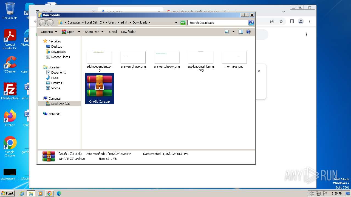Click the Search Downloads field
351x197 pixels.
point(218,23)
